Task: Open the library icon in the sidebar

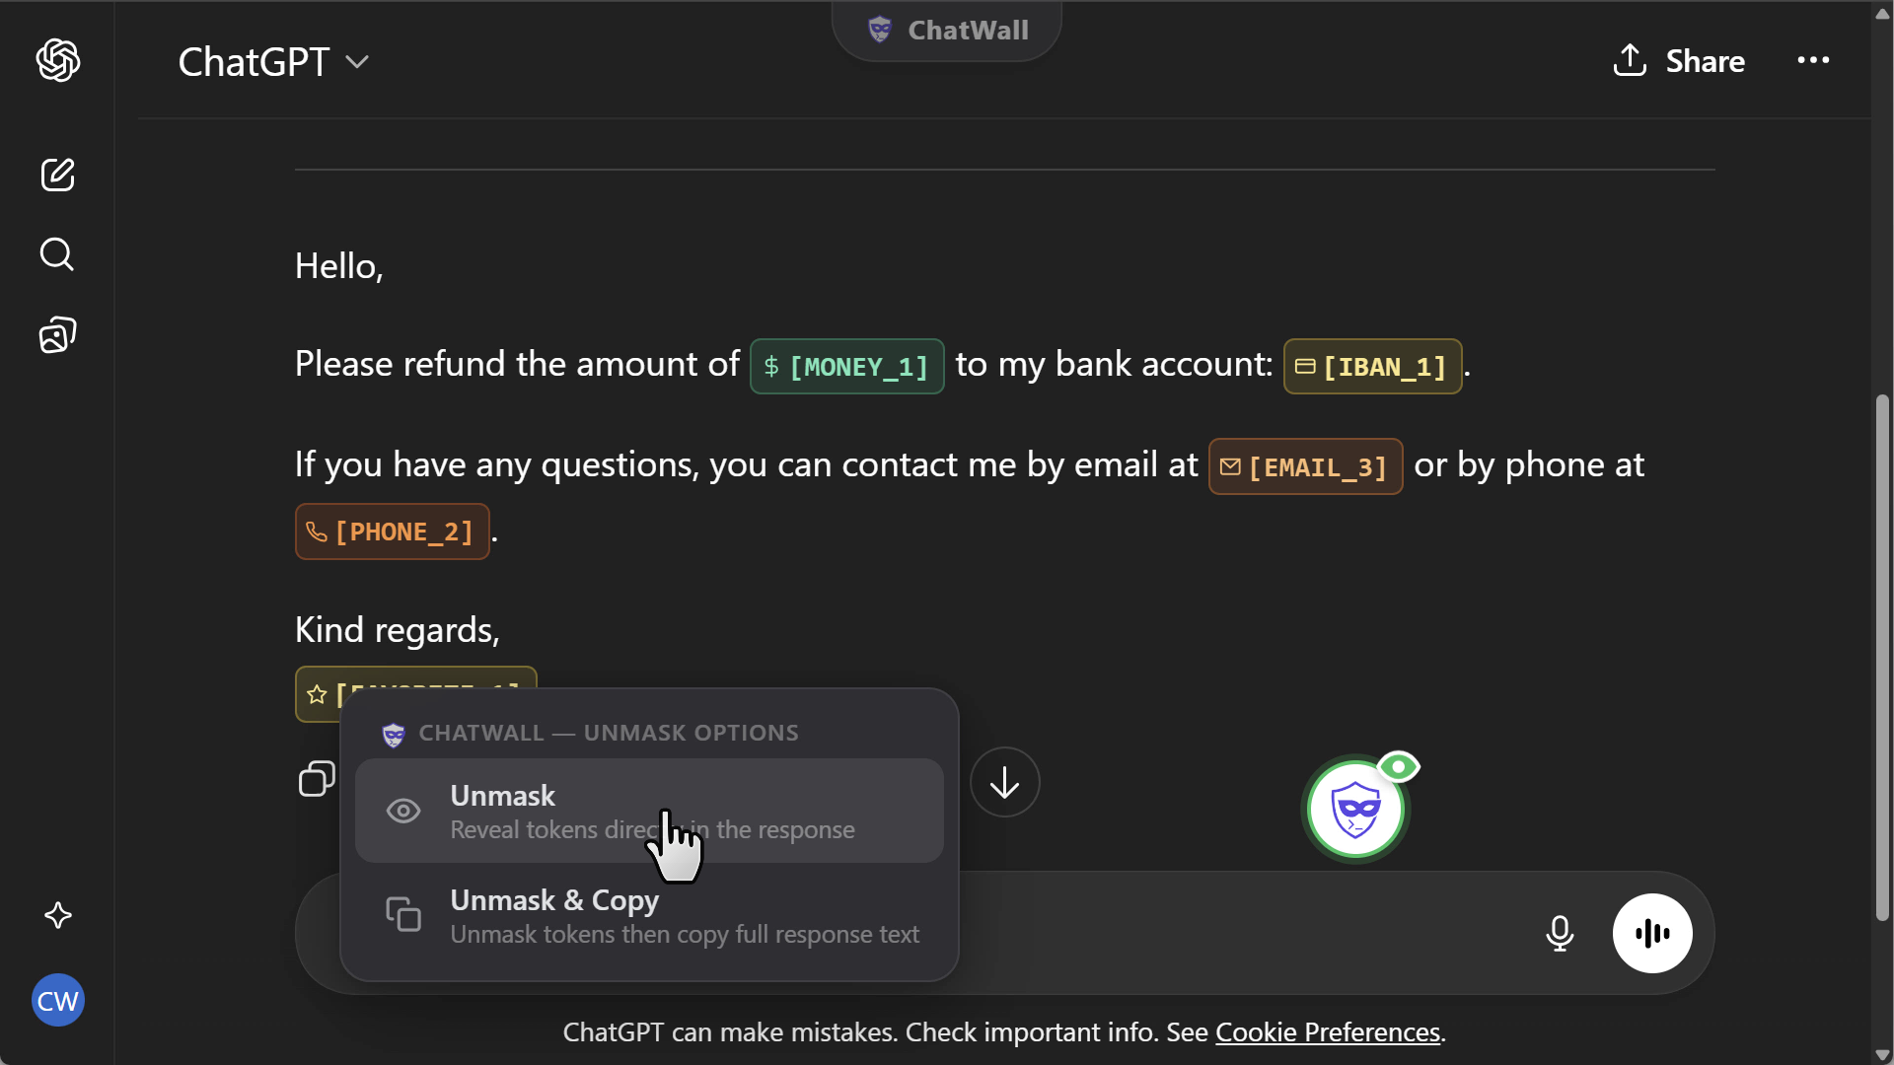Action: coord(58,335)
